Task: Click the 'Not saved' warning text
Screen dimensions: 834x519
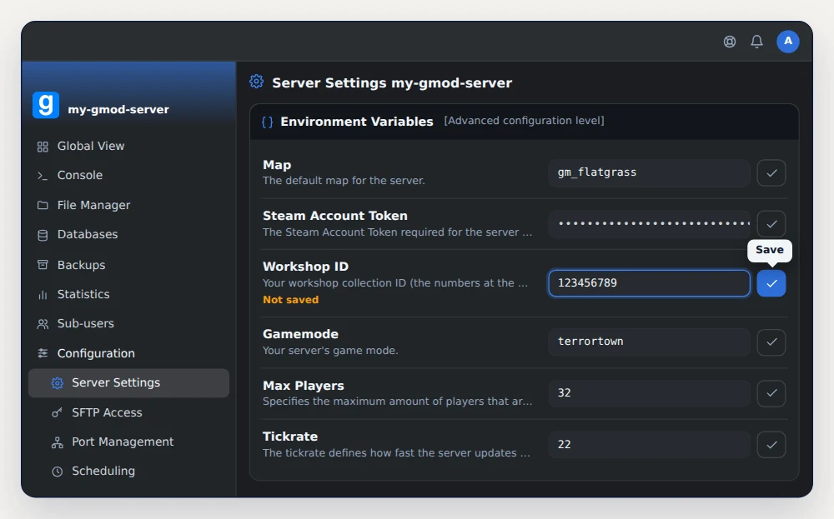Action: coord(290,300)
